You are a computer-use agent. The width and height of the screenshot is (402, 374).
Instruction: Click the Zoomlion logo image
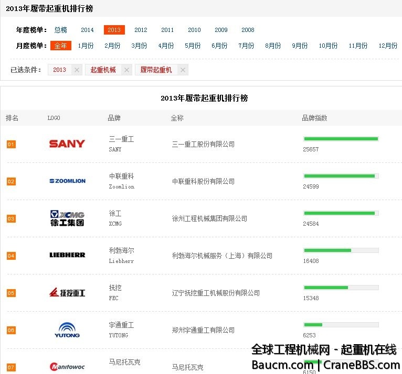(x=67, y=181)
